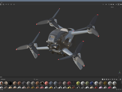The width and height of the screenshot is (122, 92).
Task: Select the crimson red sphere in the first row
Action: pyautogui.click(x=69, y=83)
